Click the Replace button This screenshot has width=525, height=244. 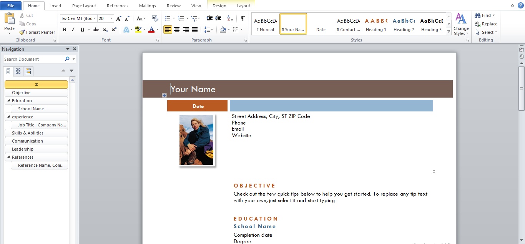coord(486,23)
